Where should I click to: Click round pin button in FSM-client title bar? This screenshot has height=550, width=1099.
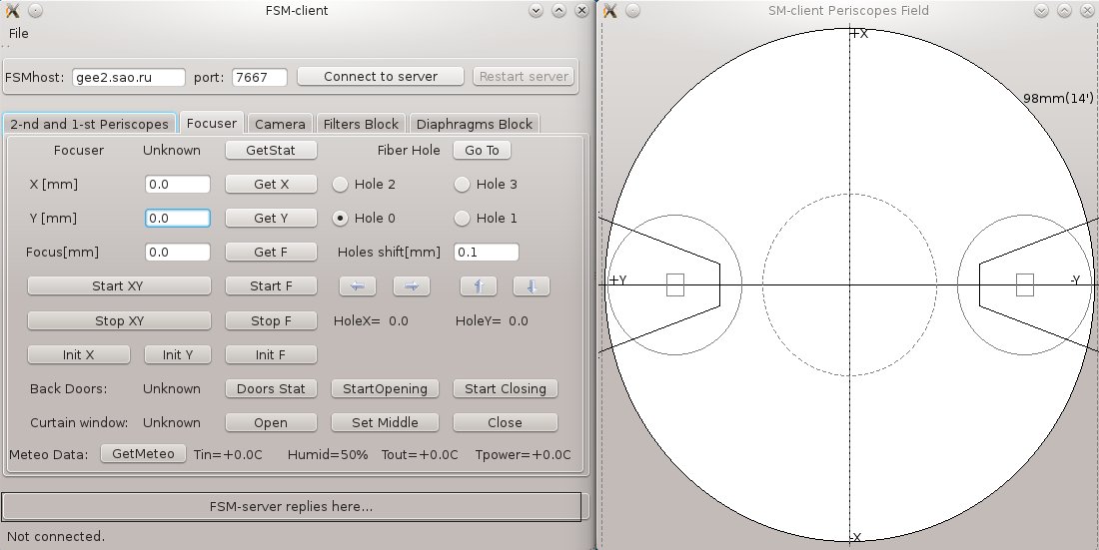tap(35, 11)
